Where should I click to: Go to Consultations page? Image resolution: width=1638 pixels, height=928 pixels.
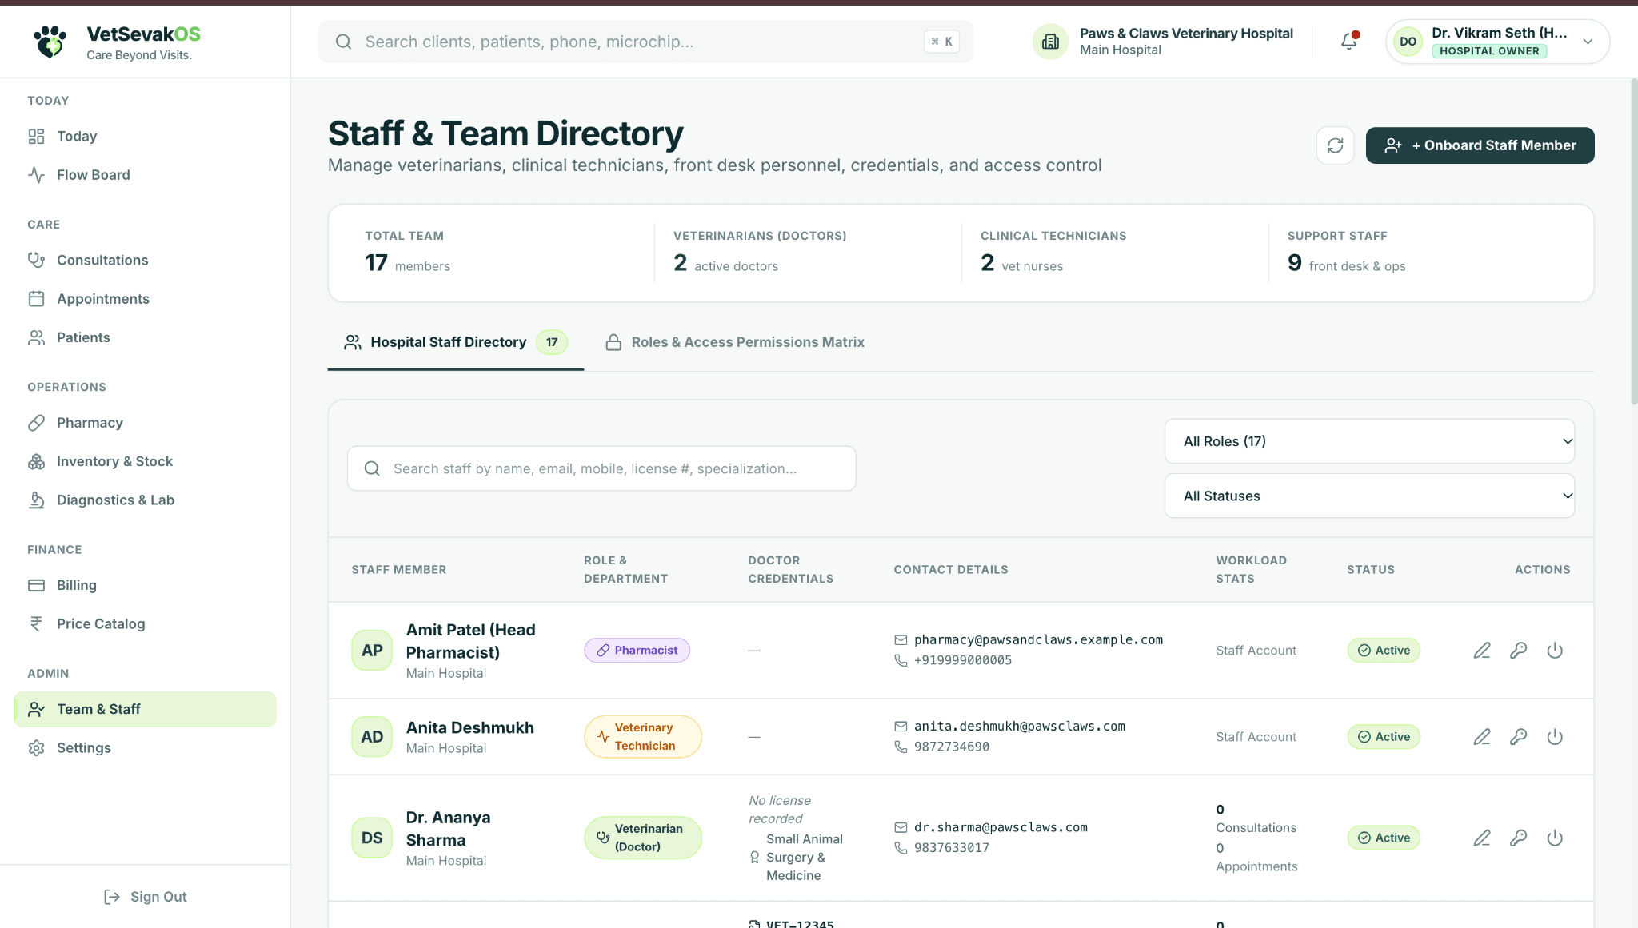(145, 261)
